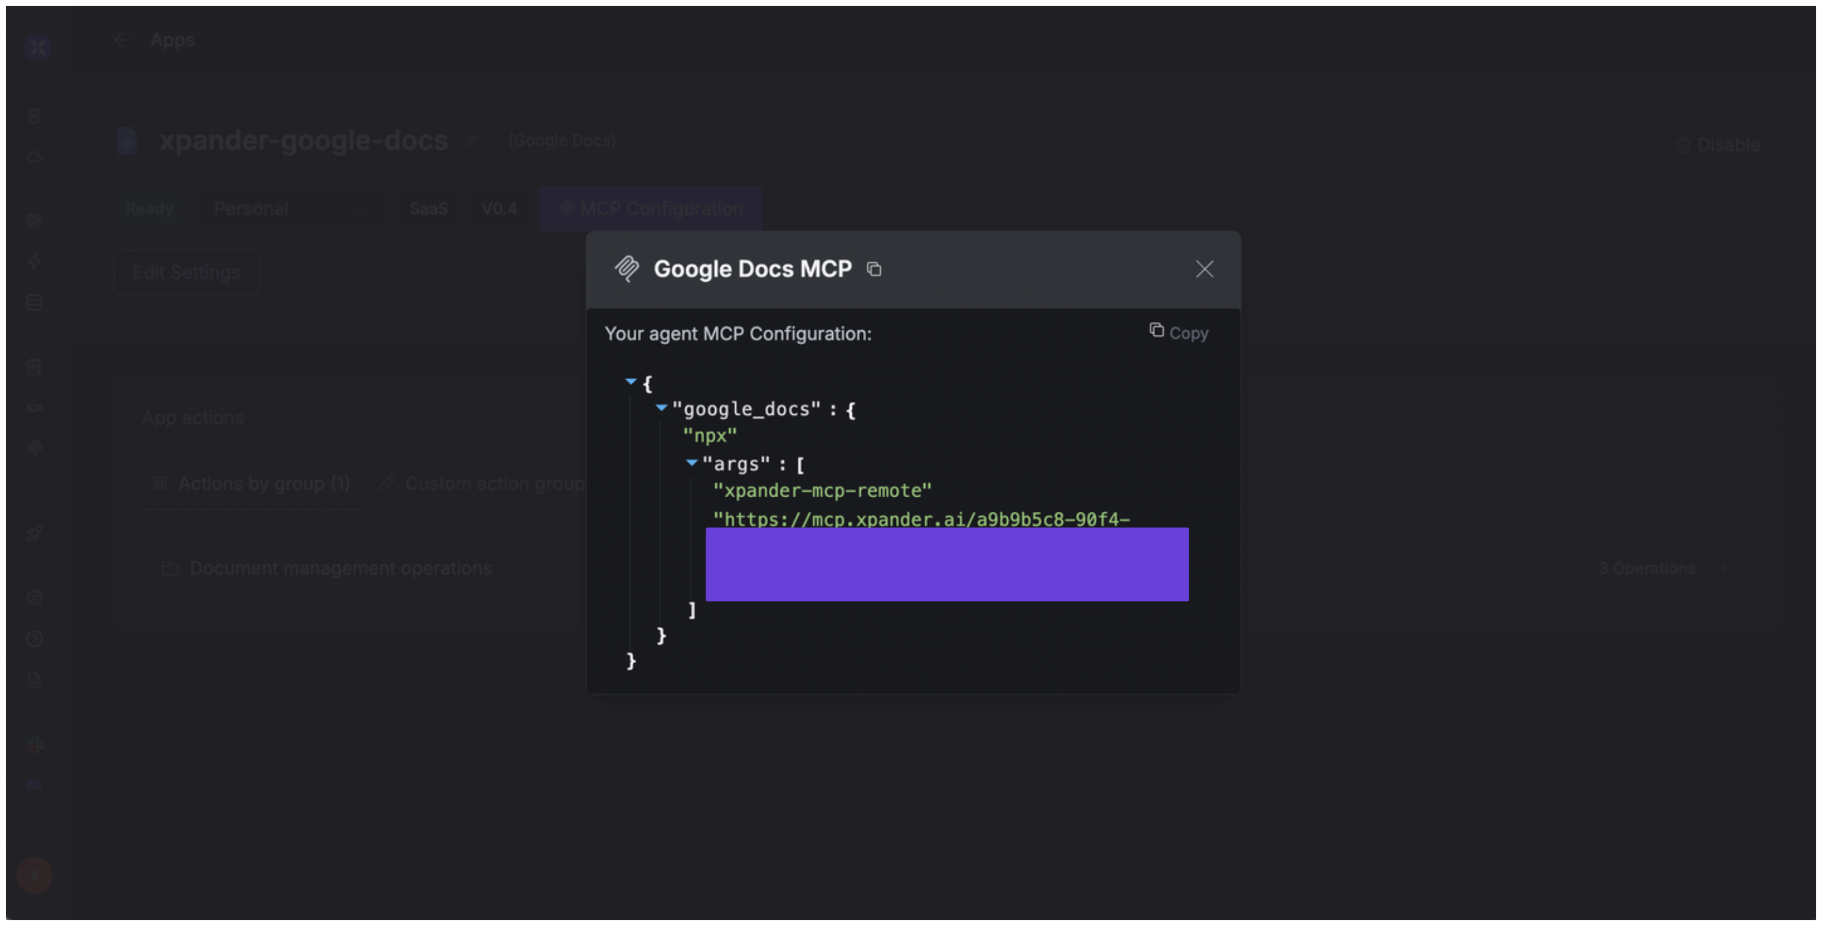The image size is (1822, 926).
Task: Close the Google Docs MCP dialog
Action: 1204,269
